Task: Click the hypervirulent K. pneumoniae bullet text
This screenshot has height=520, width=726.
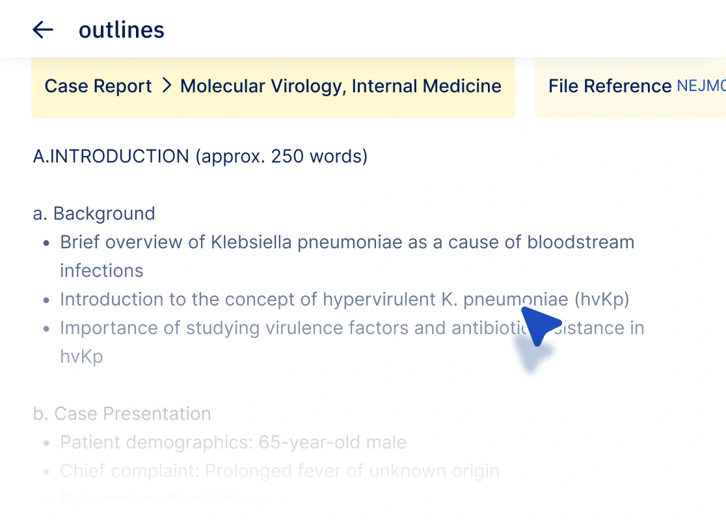Action: tap(344, 300)
